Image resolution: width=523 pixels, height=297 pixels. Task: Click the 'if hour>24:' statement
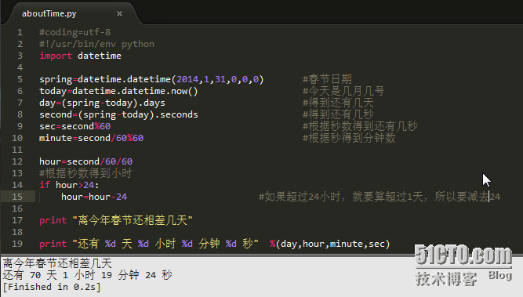pos(69,185)
